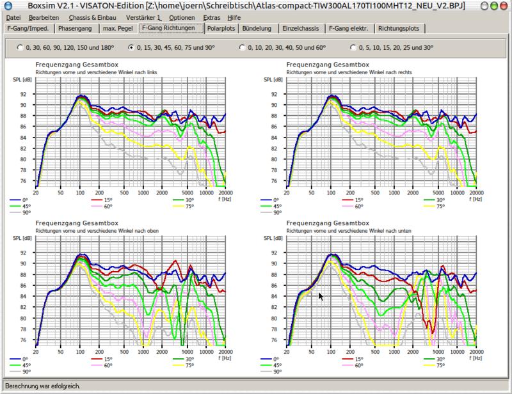This screenshot has width=512, height=394.
Task: Select the 0, 10, 20, 30, 40, 50 und 60° option
Action: coord(282,48)
